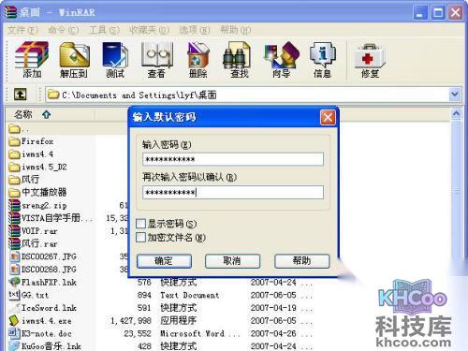Screen dimensions: 468x351
Task: Enable the 显示密码 (Show password) checkbox
Action: point(140,224)
